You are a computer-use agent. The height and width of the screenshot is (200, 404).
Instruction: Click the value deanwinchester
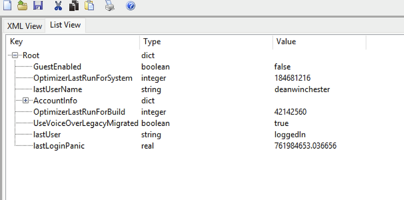click(x=302, y=89)
